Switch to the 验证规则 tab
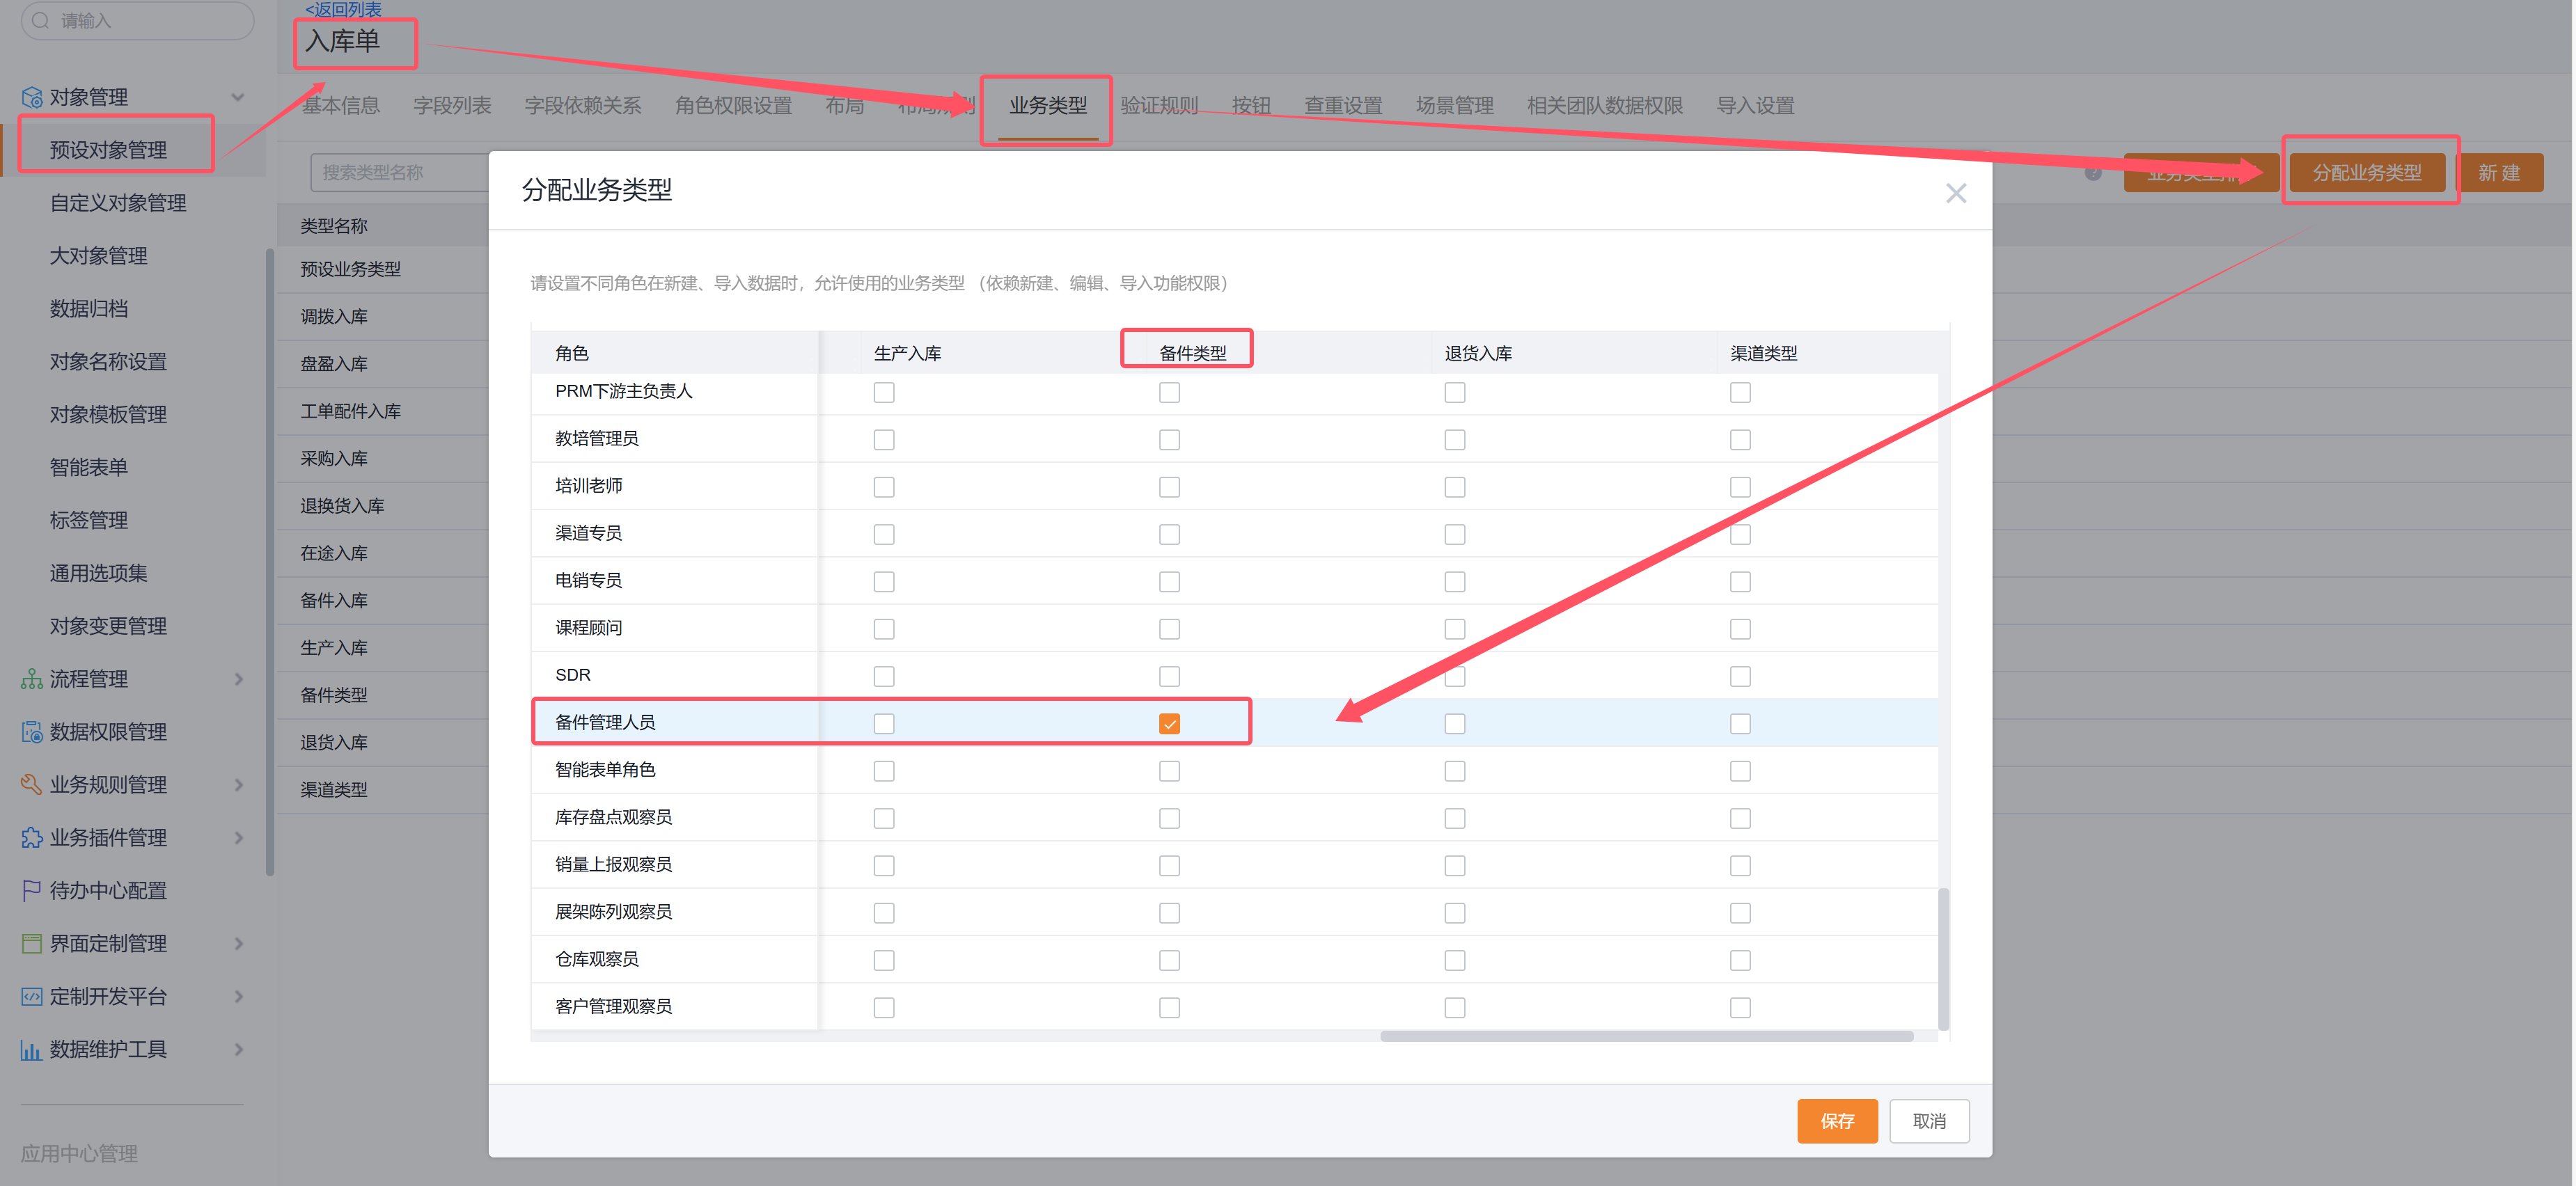The image size is (2576, 1186). tap(1158, 105)
